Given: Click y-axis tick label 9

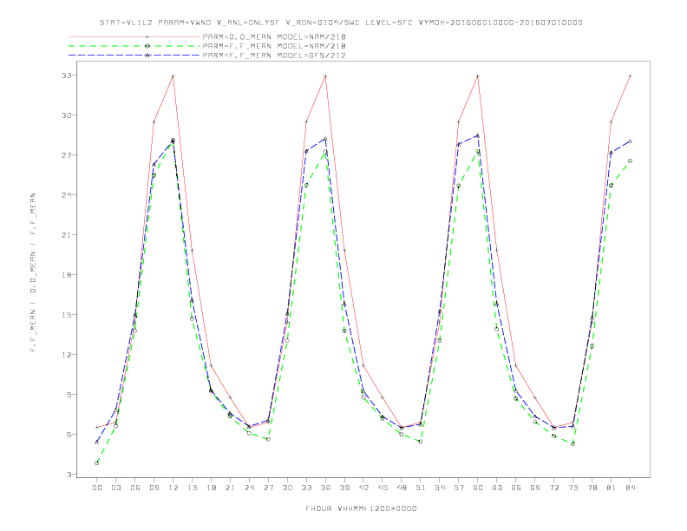Looking at the screenshot, I should 69,394.
